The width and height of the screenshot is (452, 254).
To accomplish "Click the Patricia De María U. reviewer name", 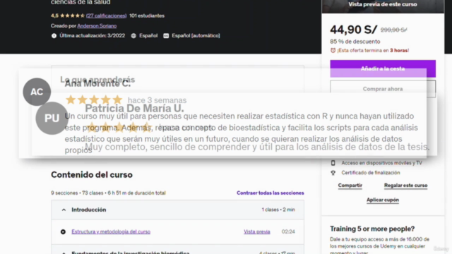I will coord(134,108).
